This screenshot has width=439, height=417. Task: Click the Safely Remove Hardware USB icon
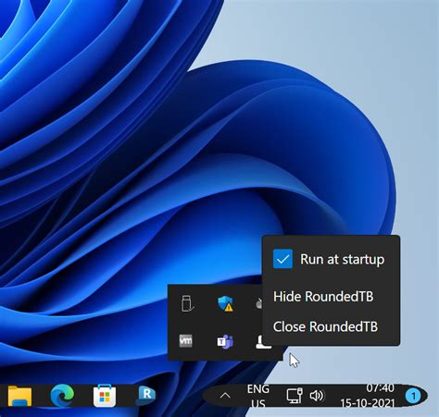[187, 303]
